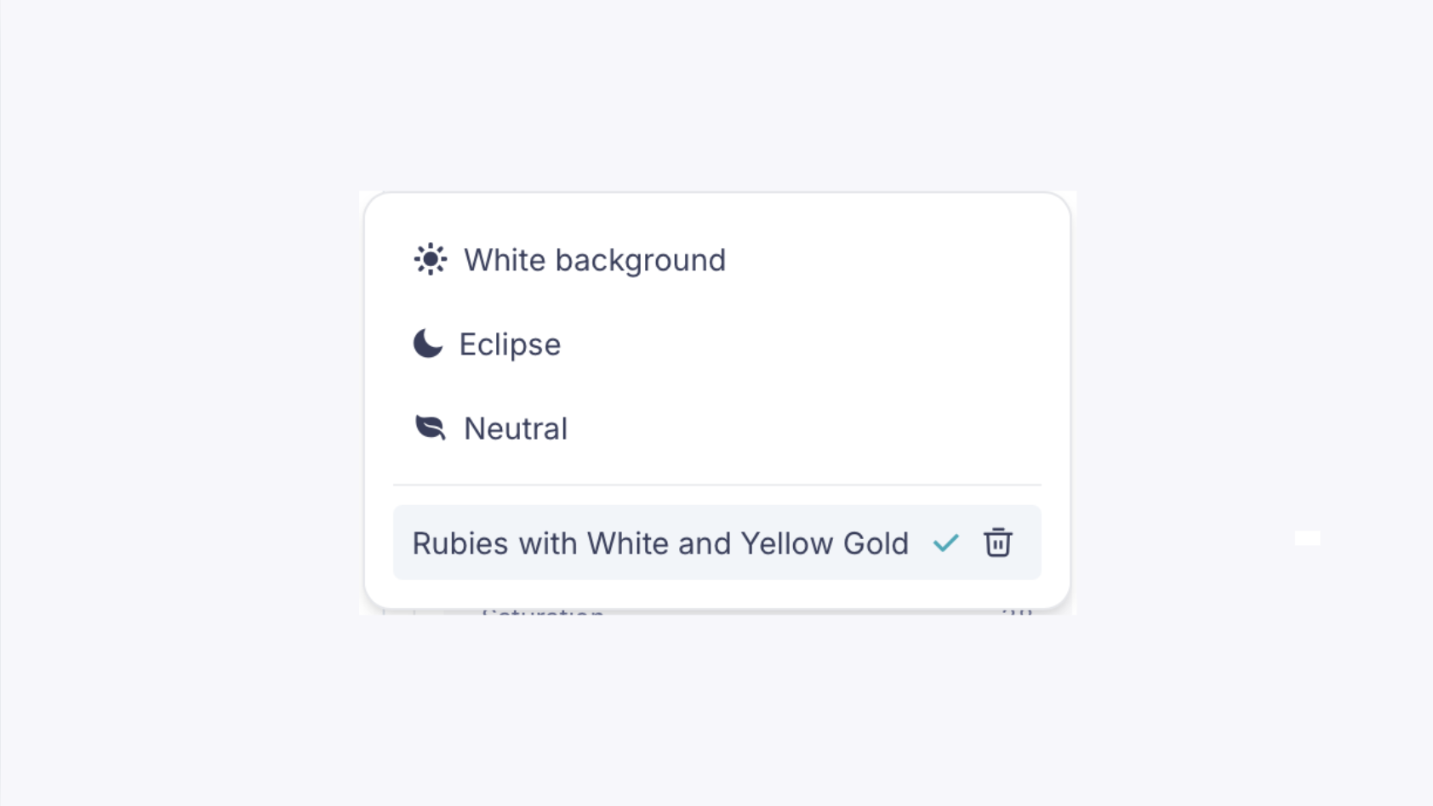
Task: Click the cut-off value beside Saturation
Action: 1017,611
